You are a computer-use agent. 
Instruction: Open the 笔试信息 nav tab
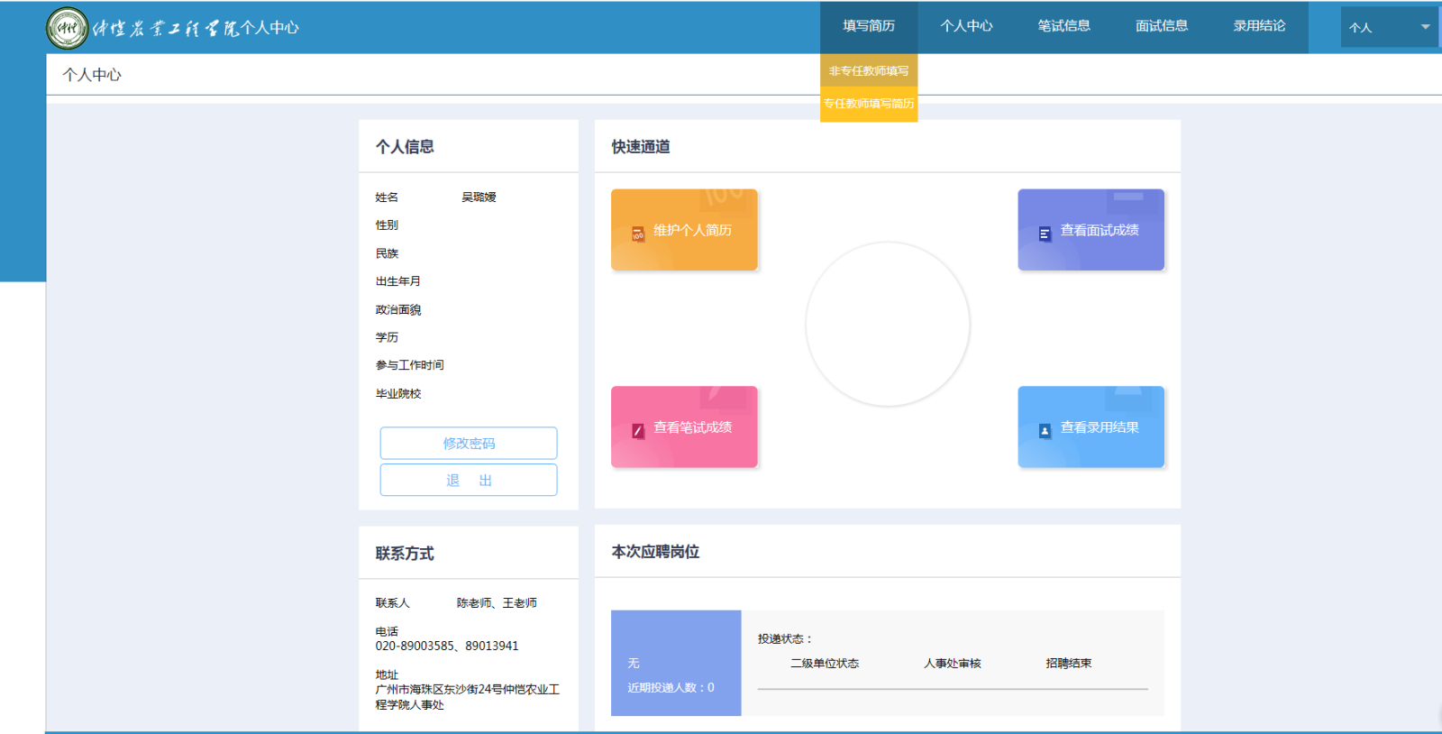click(1063, 26)
